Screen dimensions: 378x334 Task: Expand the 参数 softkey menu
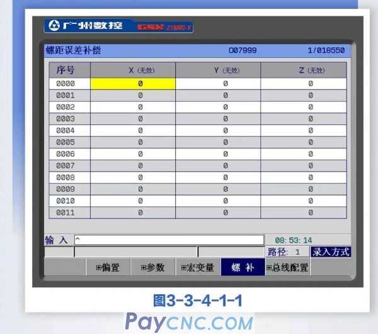click(x=152, y=268)
